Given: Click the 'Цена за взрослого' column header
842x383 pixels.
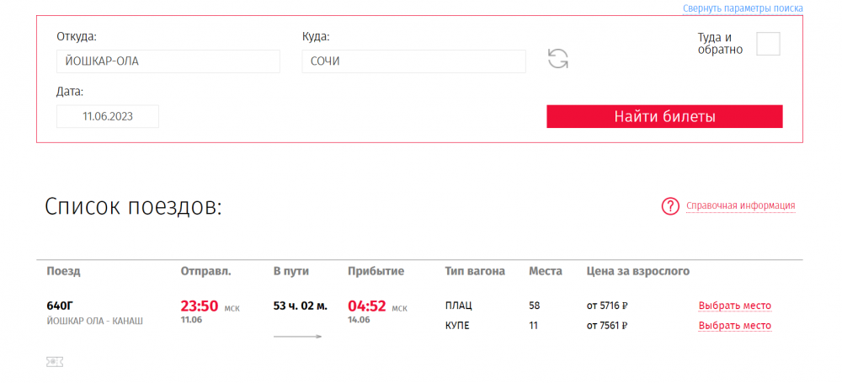Looking at the screenshot, I should [637, 271].
